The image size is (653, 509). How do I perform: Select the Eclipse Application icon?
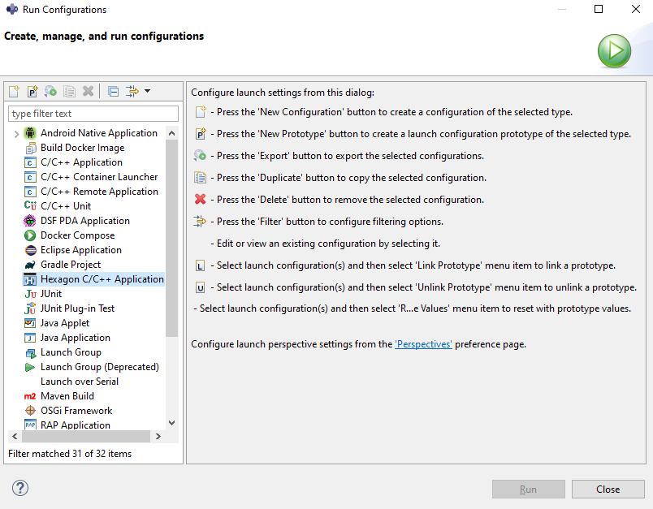click(x=30, y=250)
